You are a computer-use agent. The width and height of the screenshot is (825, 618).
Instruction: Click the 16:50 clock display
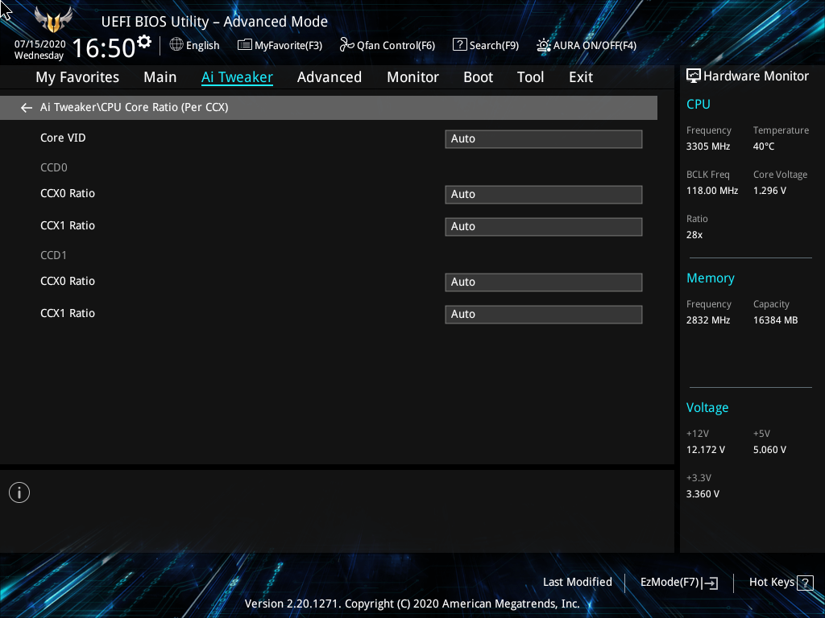pyautogui.click(x=104, y=48)
